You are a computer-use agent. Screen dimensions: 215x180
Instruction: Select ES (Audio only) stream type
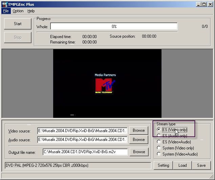click(172, 136)
